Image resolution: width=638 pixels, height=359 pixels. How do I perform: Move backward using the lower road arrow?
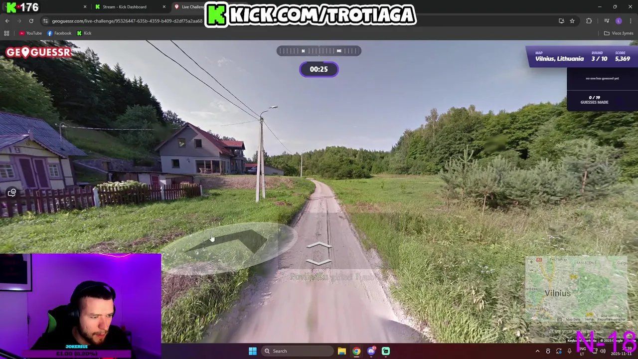tap(319, 262)
